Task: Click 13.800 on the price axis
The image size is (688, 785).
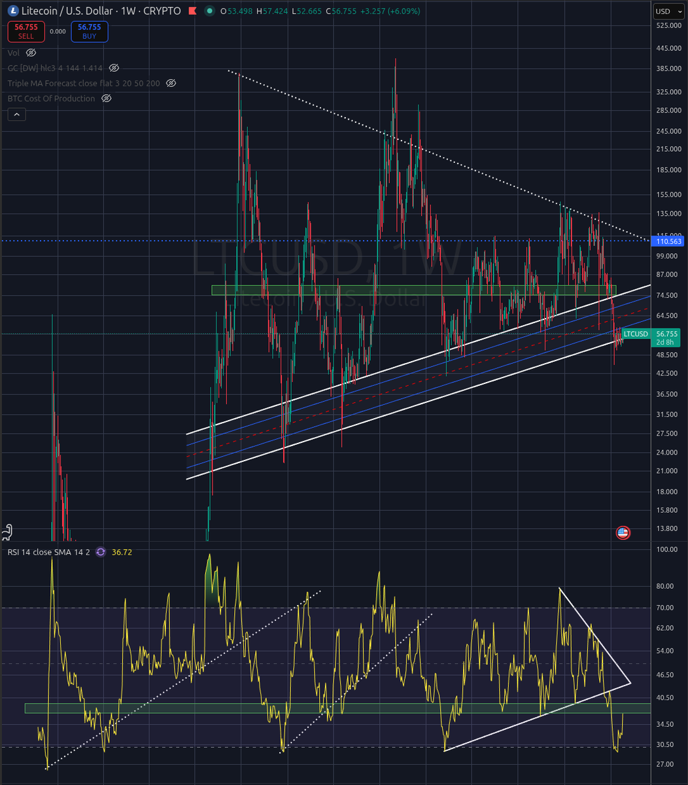Action: [668, 529]
